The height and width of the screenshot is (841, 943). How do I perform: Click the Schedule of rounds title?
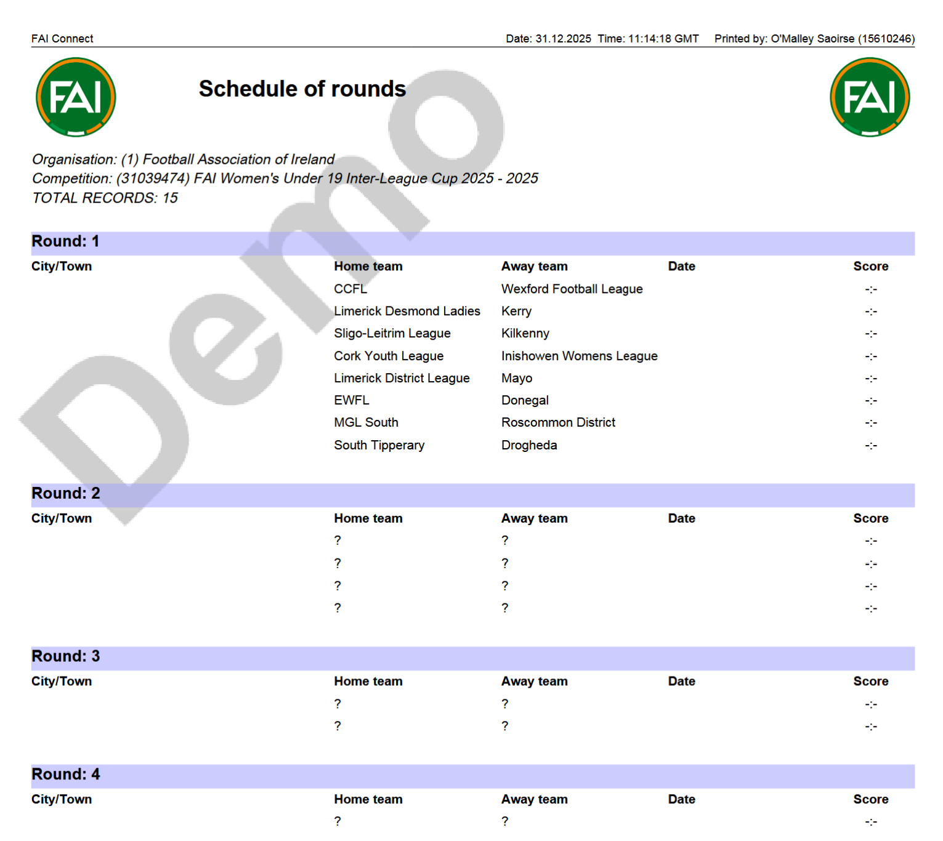(302, 89)
